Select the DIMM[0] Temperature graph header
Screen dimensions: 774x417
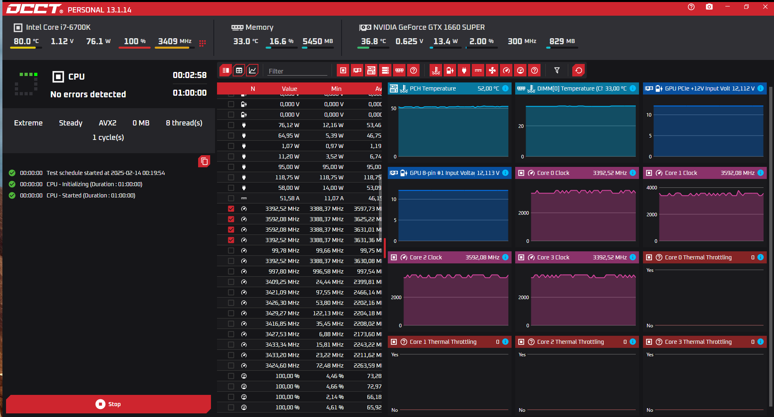pos(577,88)
